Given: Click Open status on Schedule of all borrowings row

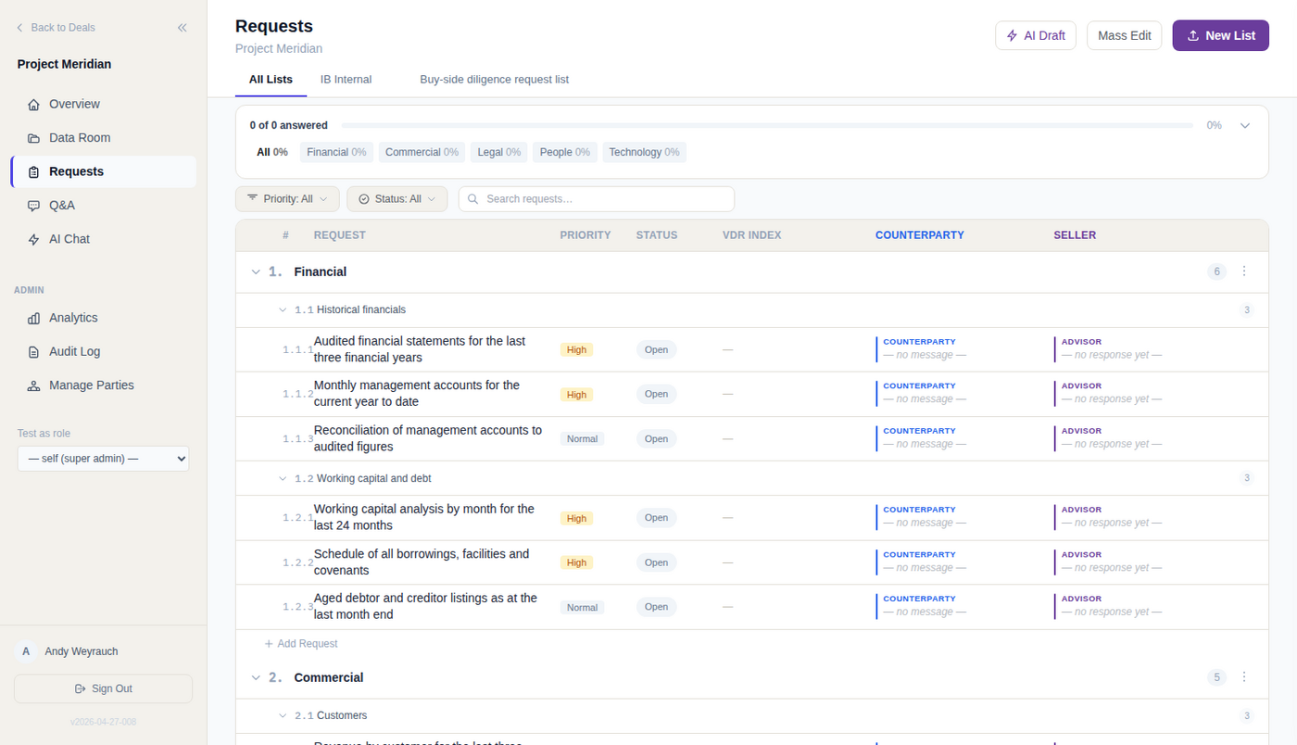Looking at the screenshot, I should (656, 562).
